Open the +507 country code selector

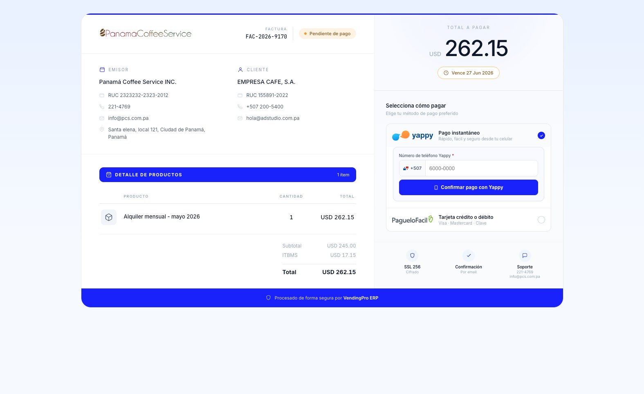pos(412,168)
